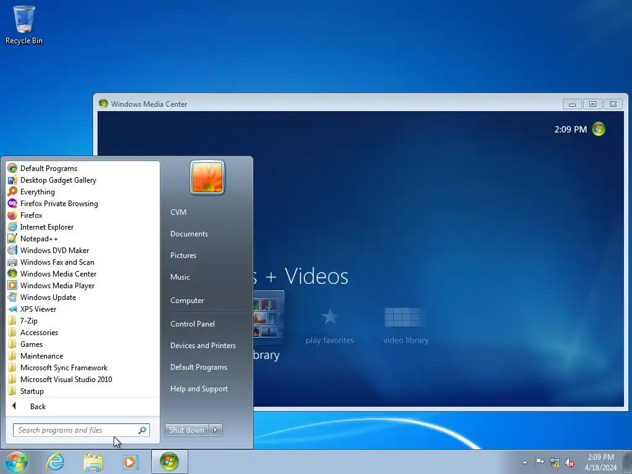Viewport: 632px width, 474px height.
Task: Select the picture library thumbnail in Media Center
Action: [x=268, y=318]
